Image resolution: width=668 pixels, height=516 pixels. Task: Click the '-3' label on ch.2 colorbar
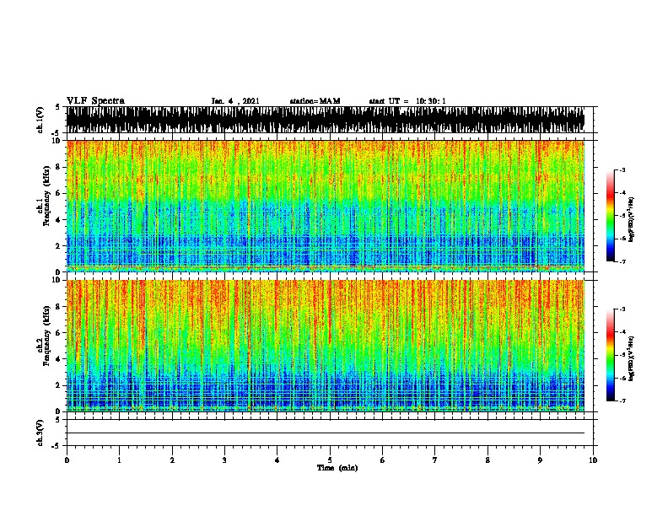[x=622, y=309]
